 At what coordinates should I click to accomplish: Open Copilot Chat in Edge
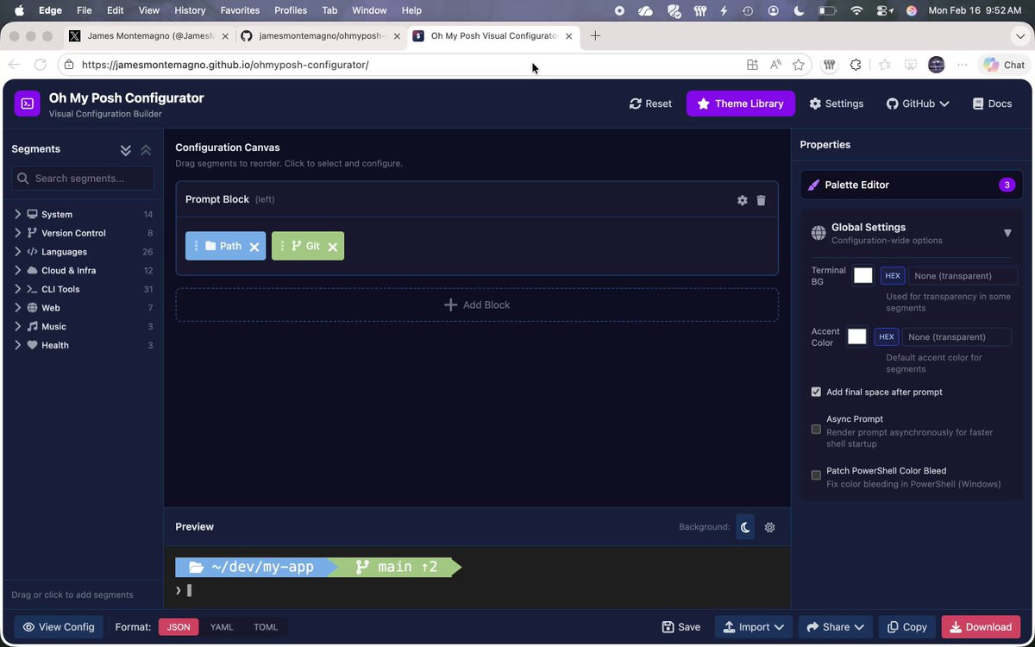[x=1003, y=65]
